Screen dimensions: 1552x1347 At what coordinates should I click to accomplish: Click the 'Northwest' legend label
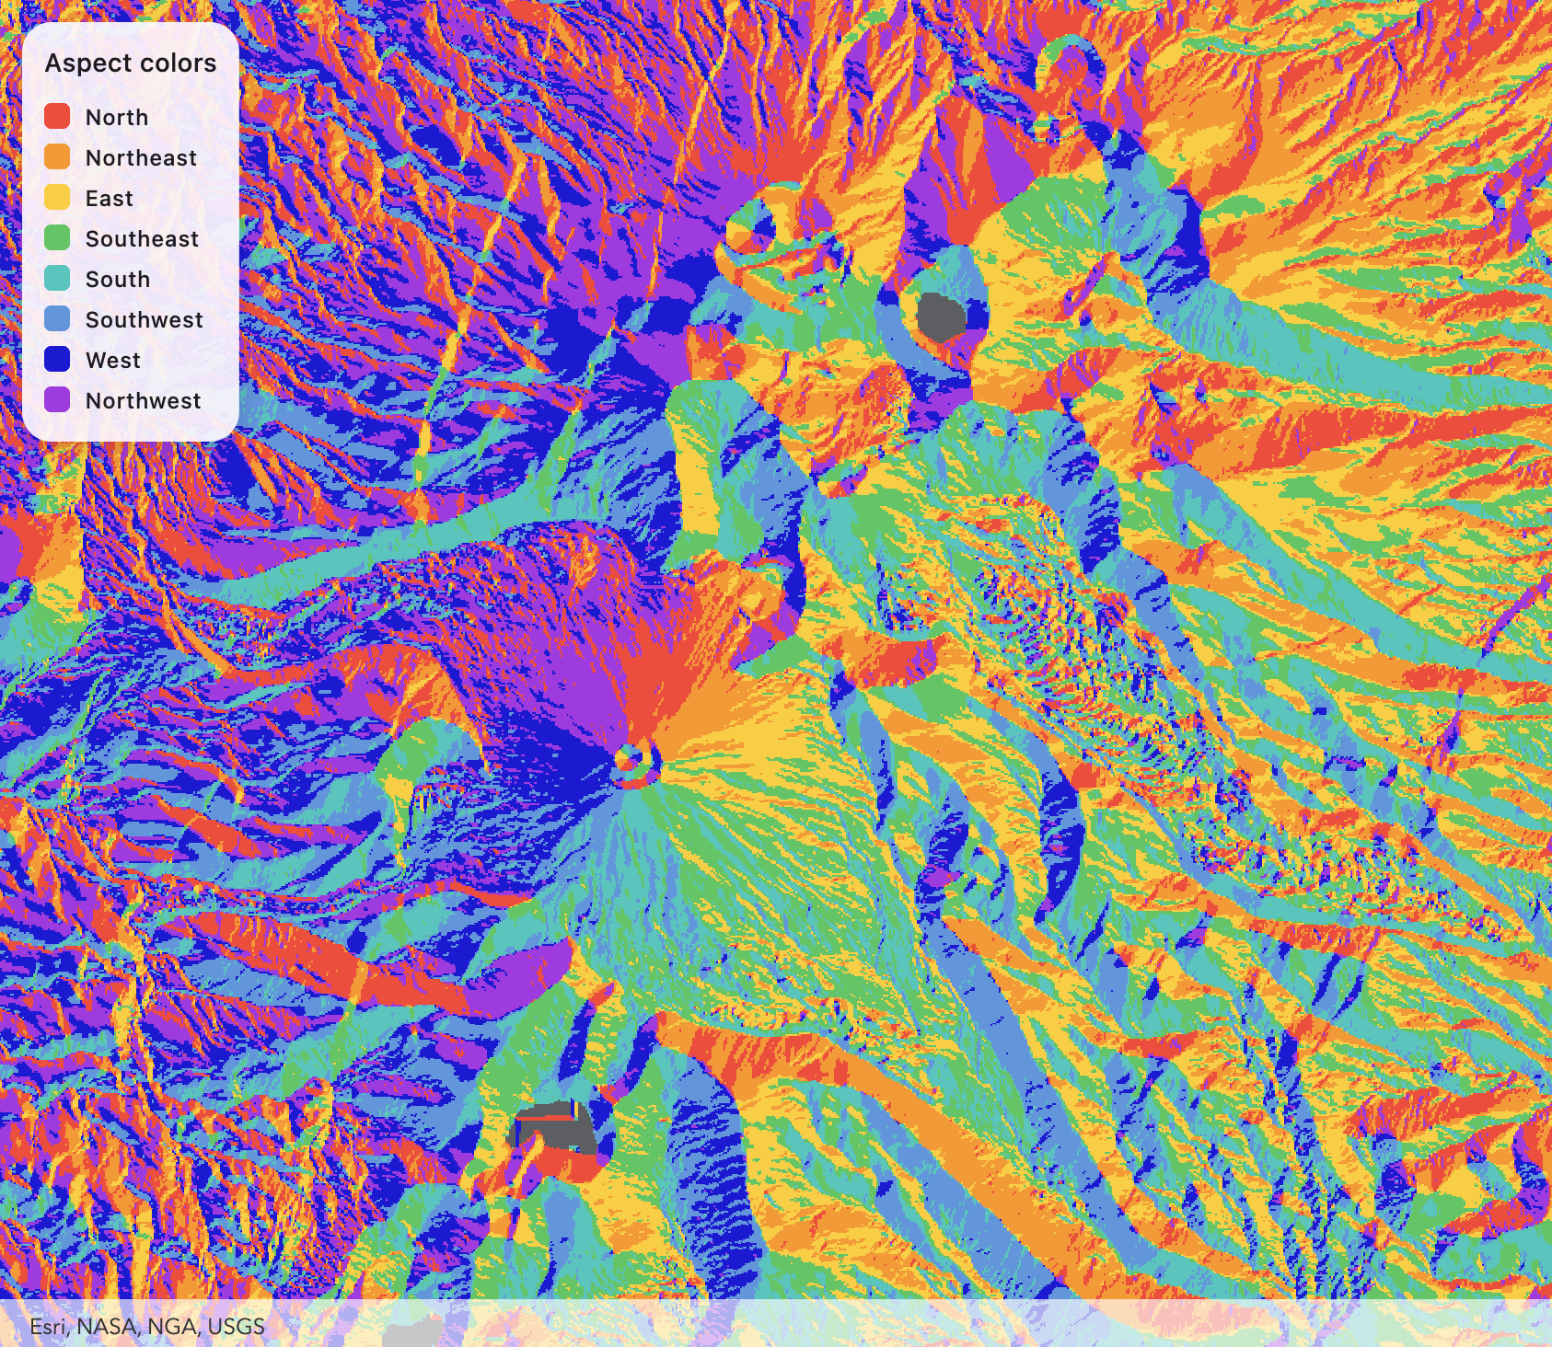point(143,401)
